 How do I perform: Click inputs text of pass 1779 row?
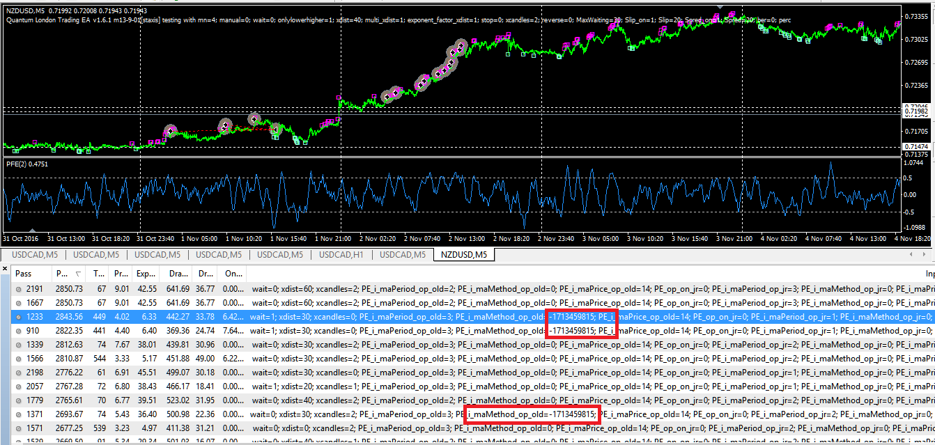pos(592,400)
